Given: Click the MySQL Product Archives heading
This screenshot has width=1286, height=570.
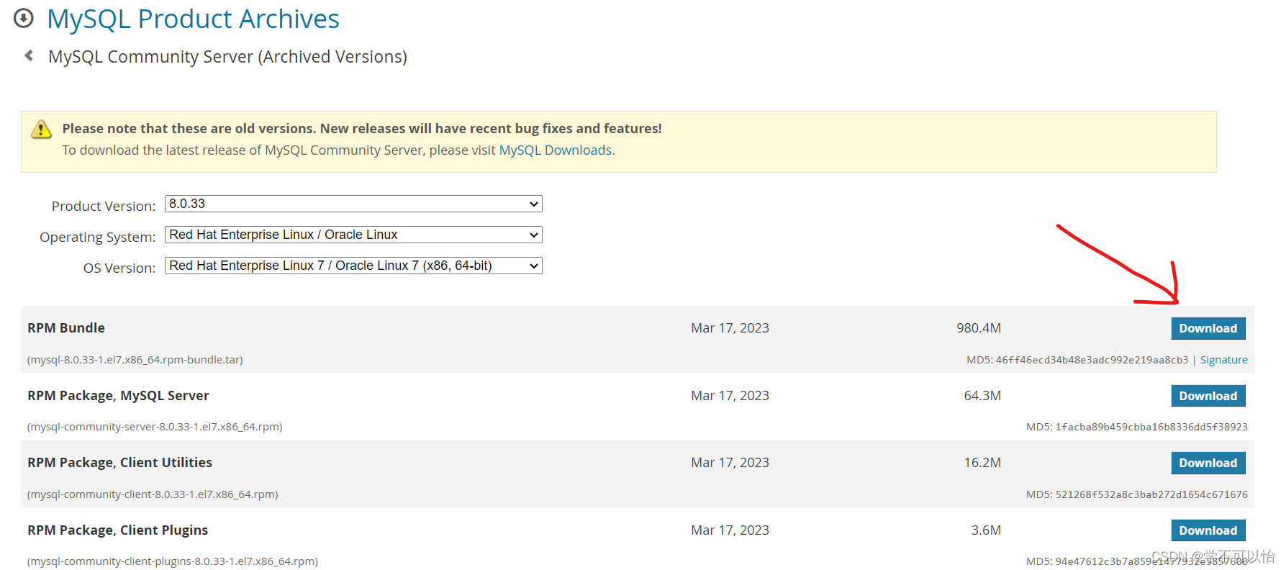Looking at the screenshot, I should click(193, 19).
